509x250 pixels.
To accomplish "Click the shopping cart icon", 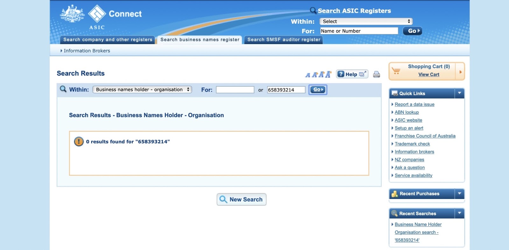I will (x=396, y=71).
